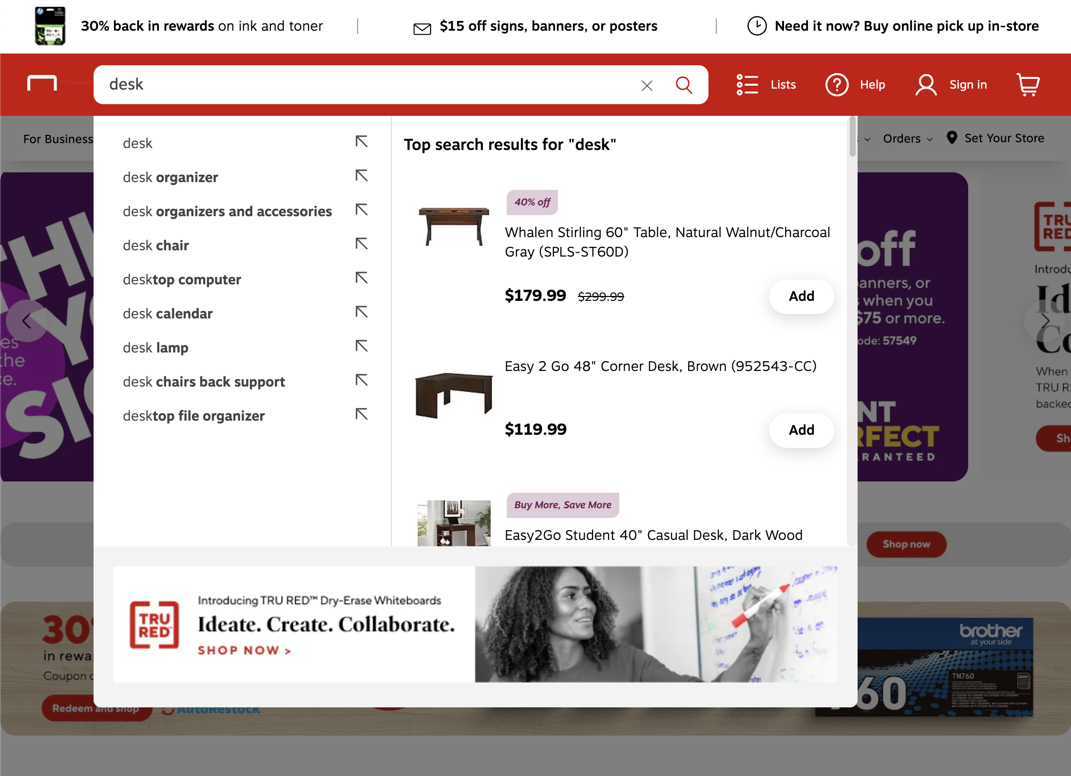Click the Help question mark icon
This screenshot has width=1071, height=776.
click(x=837, y=85)
